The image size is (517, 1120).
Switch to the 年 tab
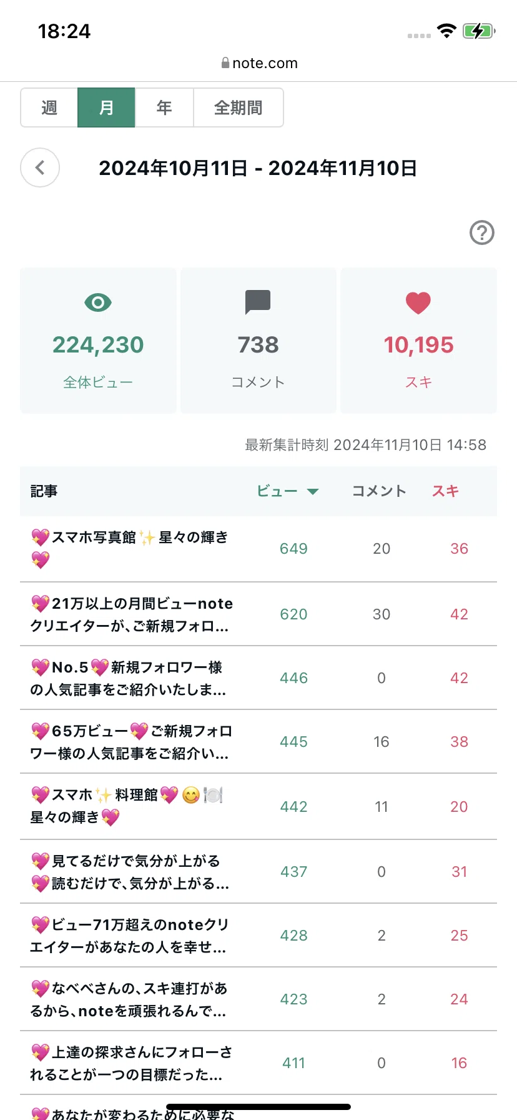coord(164,107)
